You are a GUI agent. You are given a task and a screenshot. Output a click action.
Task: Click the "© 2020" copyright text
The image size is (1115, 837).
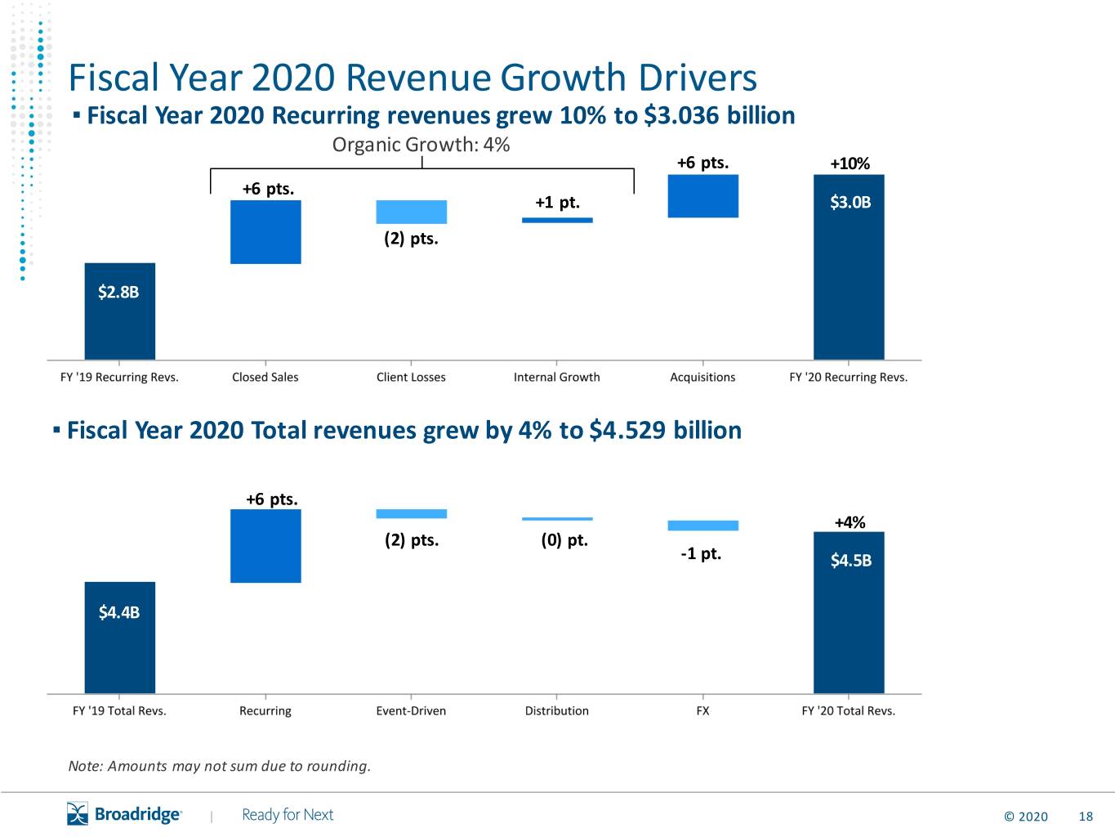tap(1025, 817)
